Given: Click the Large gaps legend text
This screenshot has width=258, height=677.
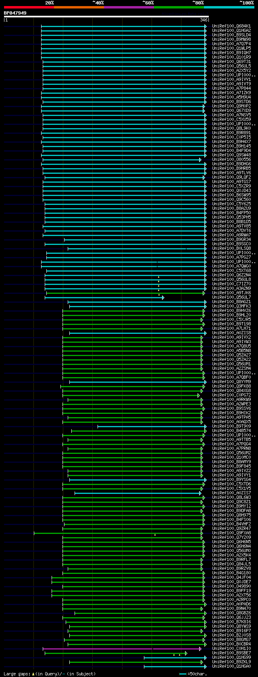Looking at the screenshot, I should point(50,674).
